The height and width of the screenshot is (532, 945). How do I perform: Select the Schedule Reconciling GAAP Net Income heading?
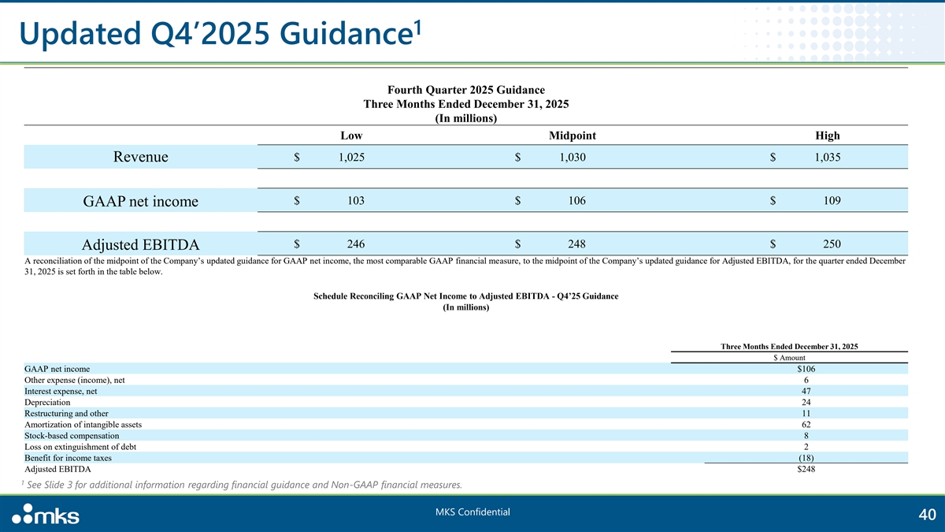click(x=465, y=296)
